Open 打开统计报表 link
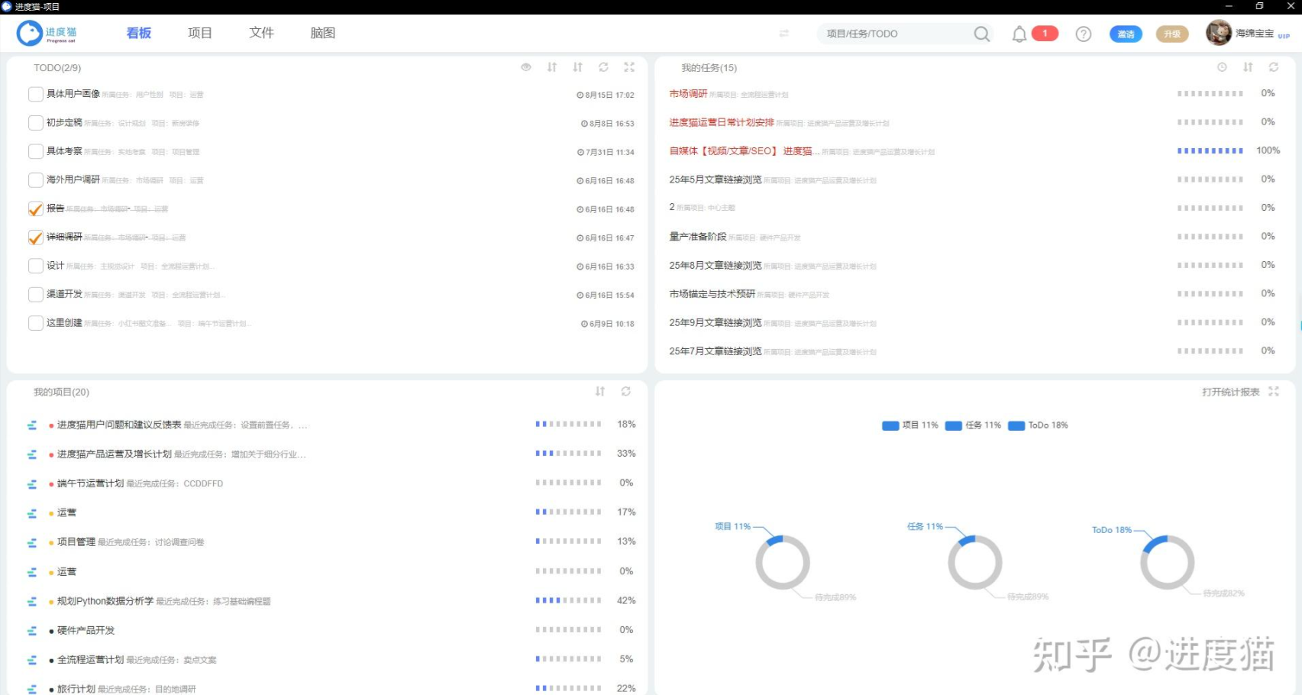1302x695 pixels. click(1230, 392)
